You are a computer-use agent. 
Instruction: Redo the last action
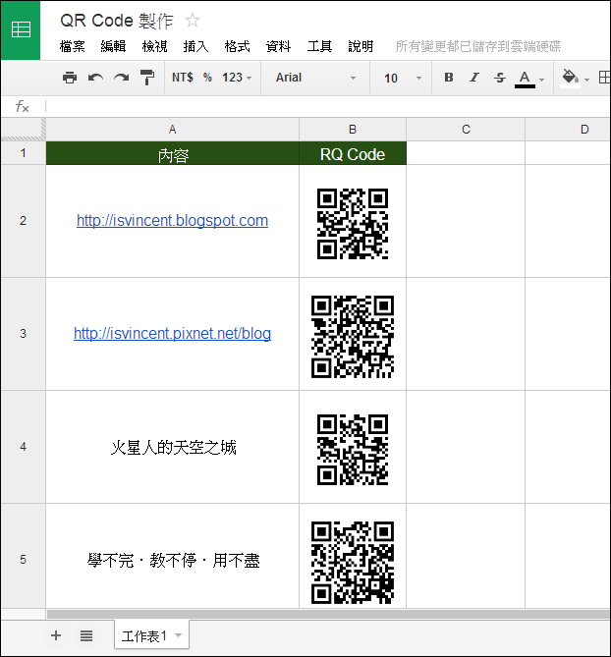[x=122, y=78]
